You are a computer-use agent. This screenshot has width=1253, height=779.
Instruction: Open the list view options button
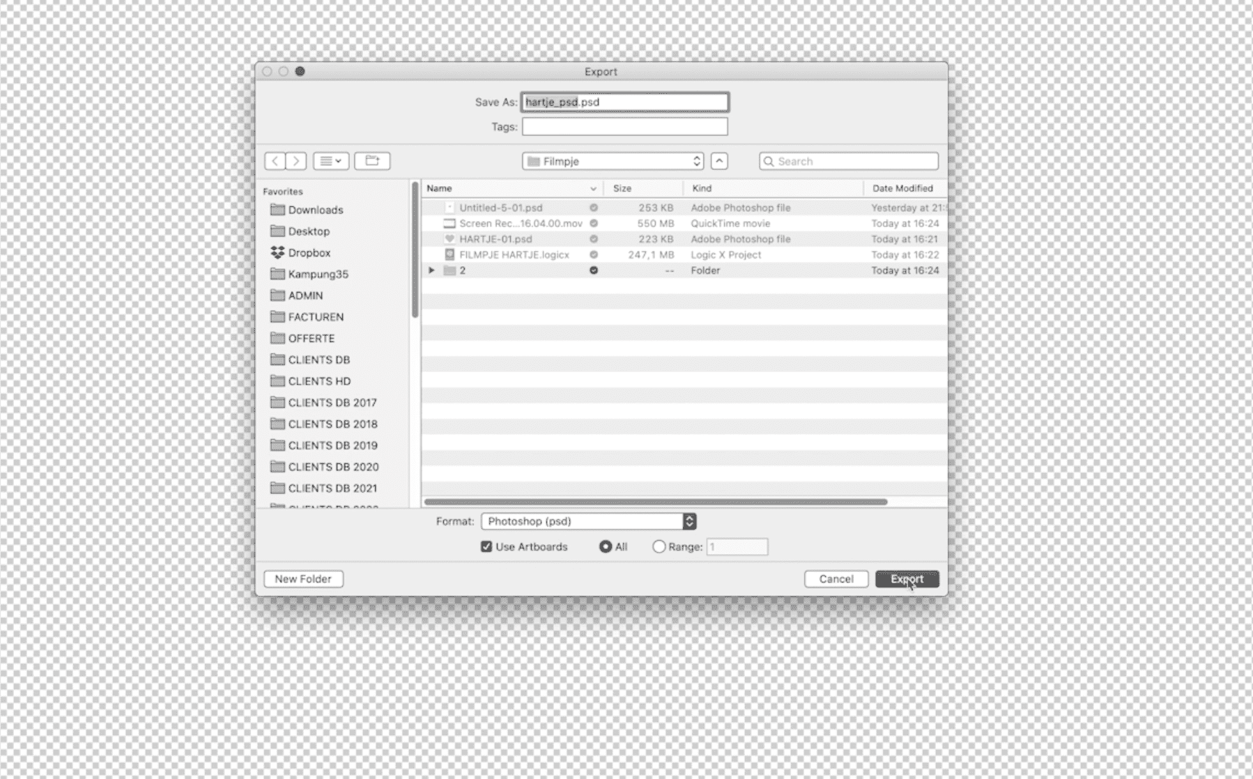click(x=331, y=161)
